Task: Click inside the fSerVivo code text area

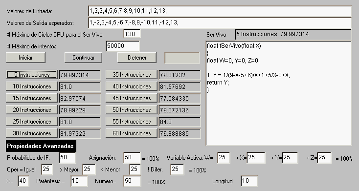Action: pyautogui.click(x=279, y=93)
